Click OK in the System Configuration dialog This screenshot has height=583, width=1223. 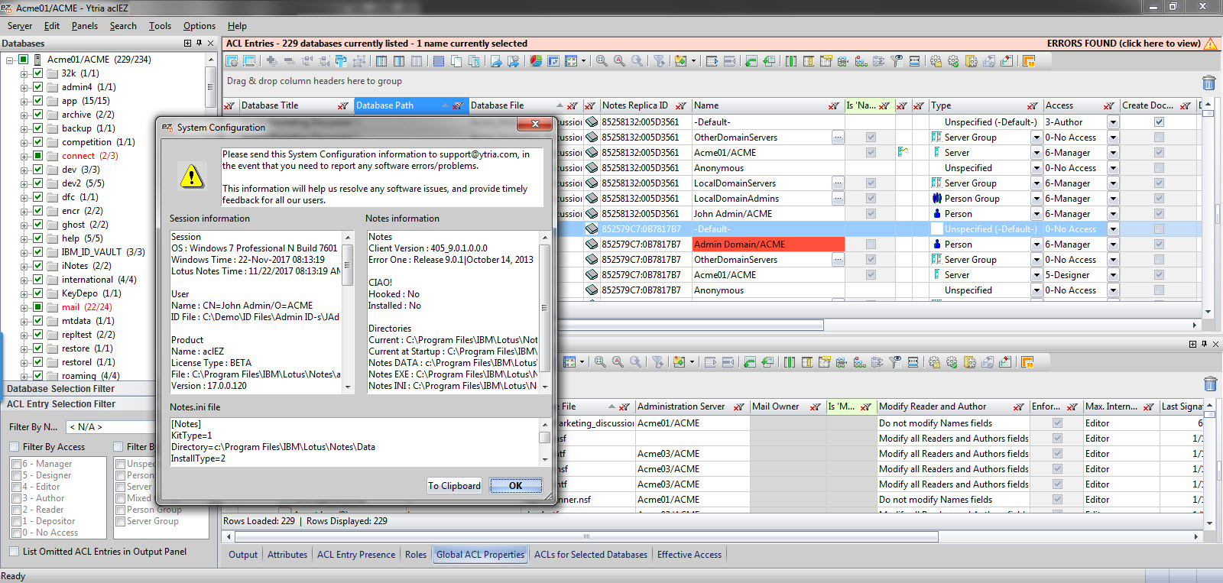point(516,486)
